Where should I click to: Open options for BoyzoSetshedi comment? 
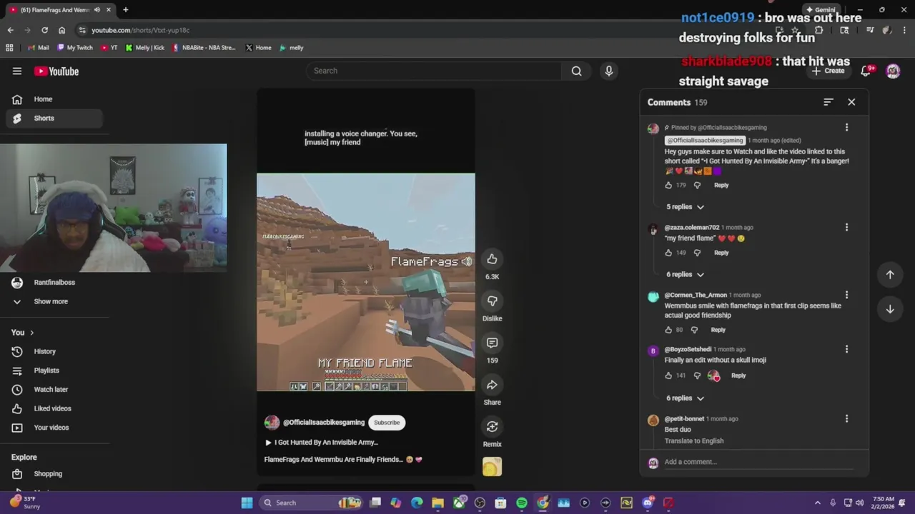pyautogui.click(x=846, y=349)
